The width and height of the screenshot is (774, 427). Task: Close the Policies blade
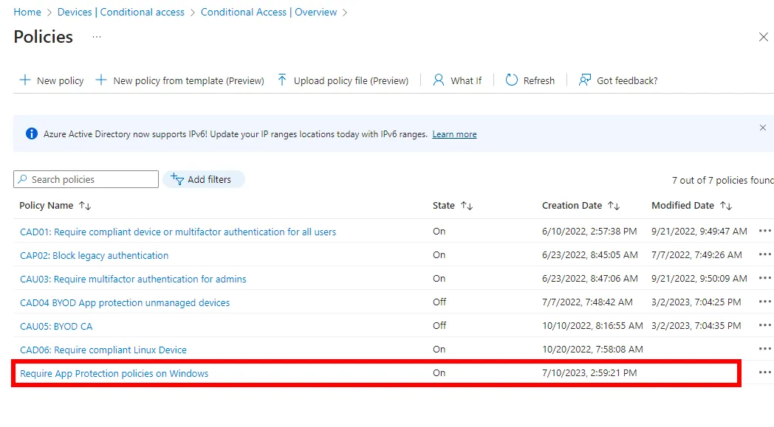click(x=764, y=37)
